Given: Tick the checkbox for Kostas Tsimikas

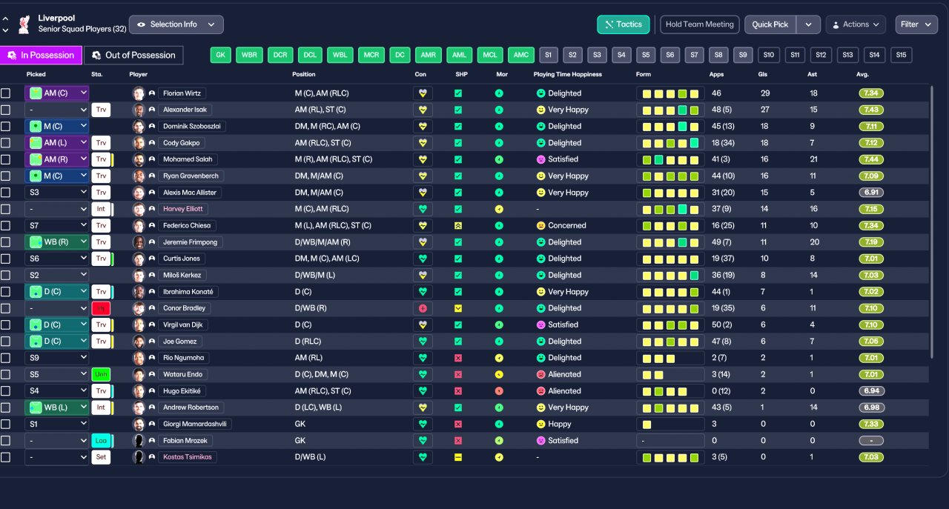Looking at the screenshot, I should 6,457.
